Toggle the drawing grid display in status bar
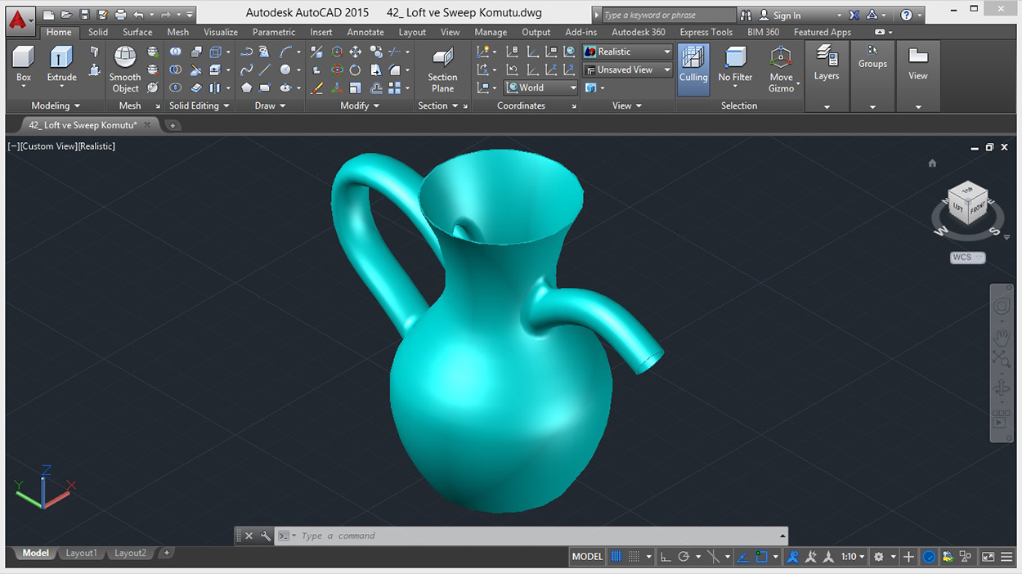This screenshot has width=1022, height=574. [x=616, y=557]
